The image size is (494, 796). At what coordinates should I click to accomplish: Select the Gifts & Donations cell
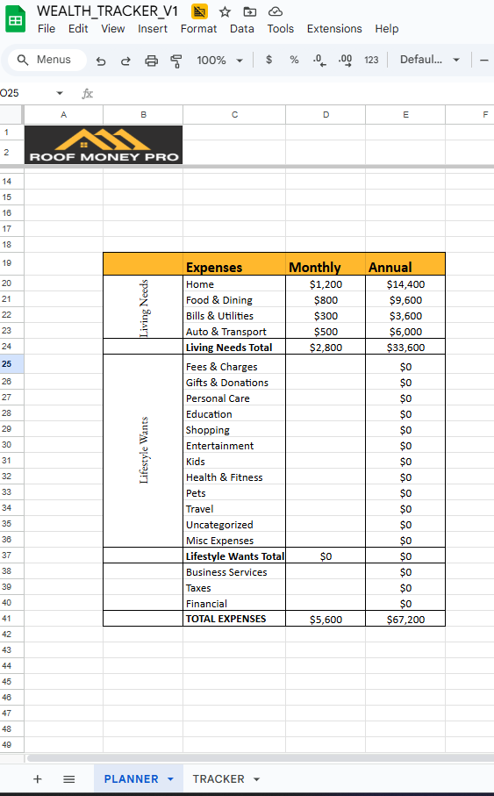pos(234,383)
